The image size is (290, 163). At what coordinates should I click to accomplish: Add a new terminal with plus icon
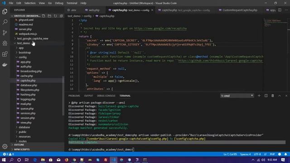(x=259, y=96)
